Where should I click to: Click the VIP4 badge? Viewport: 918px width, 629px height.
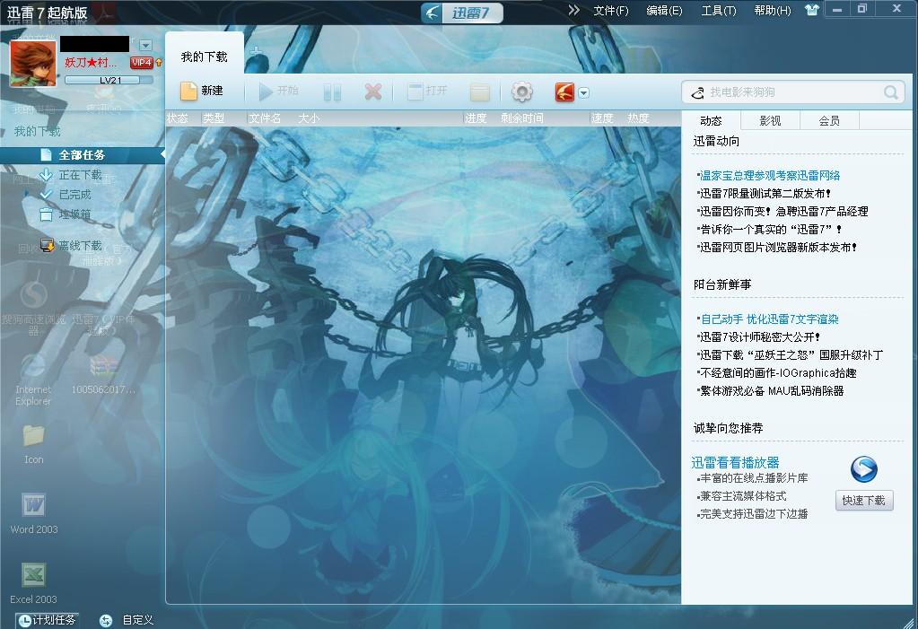(x=142, y=62)
